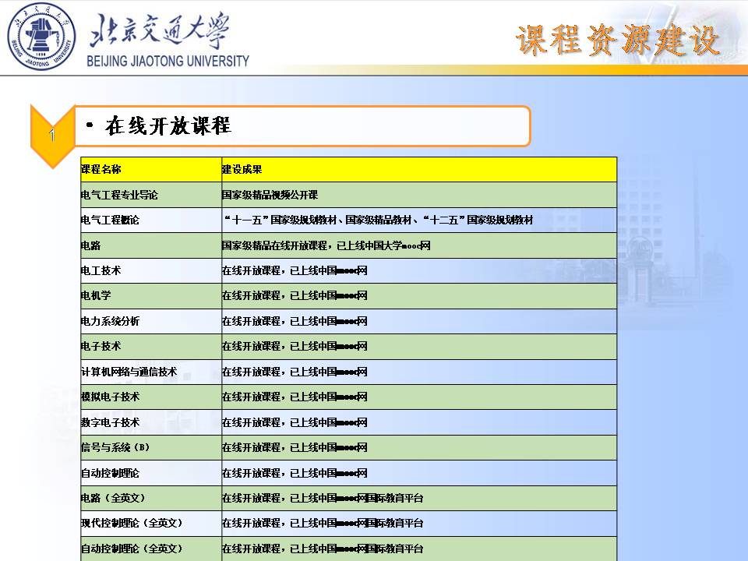Click the 电力系统分析 course cell
The height and width of the screenshot is (561, 748).
[110, 321]
